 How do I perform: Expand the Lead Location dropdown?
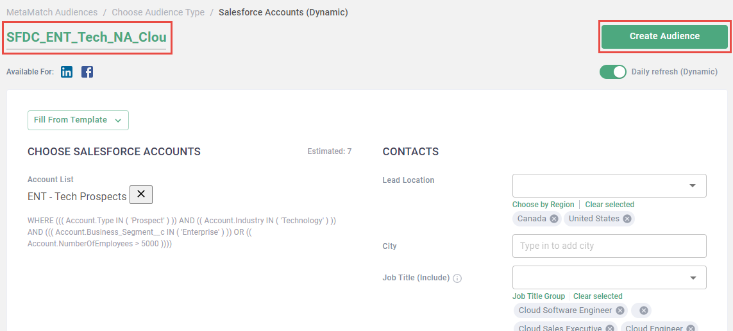[x=693, y=186]
